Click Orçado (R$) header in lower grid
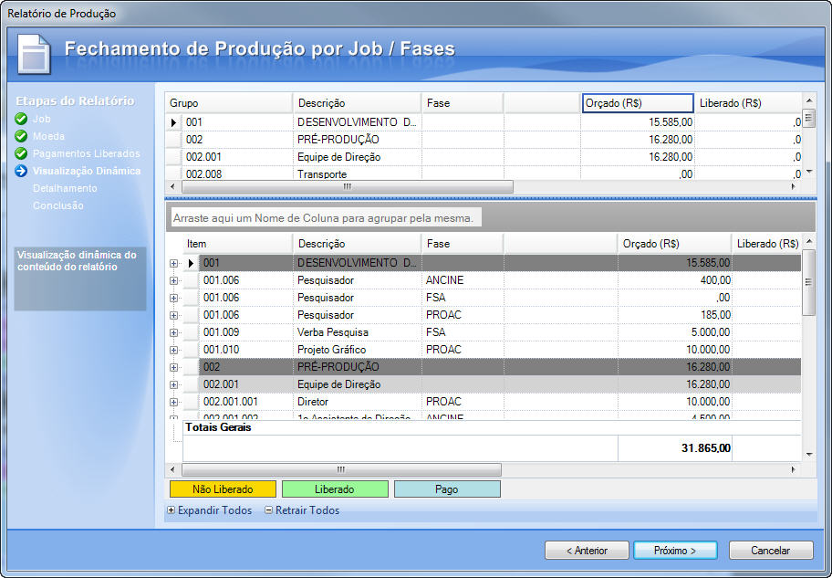The width and height of the screenshot is (832, 578). tap(674, 244)
